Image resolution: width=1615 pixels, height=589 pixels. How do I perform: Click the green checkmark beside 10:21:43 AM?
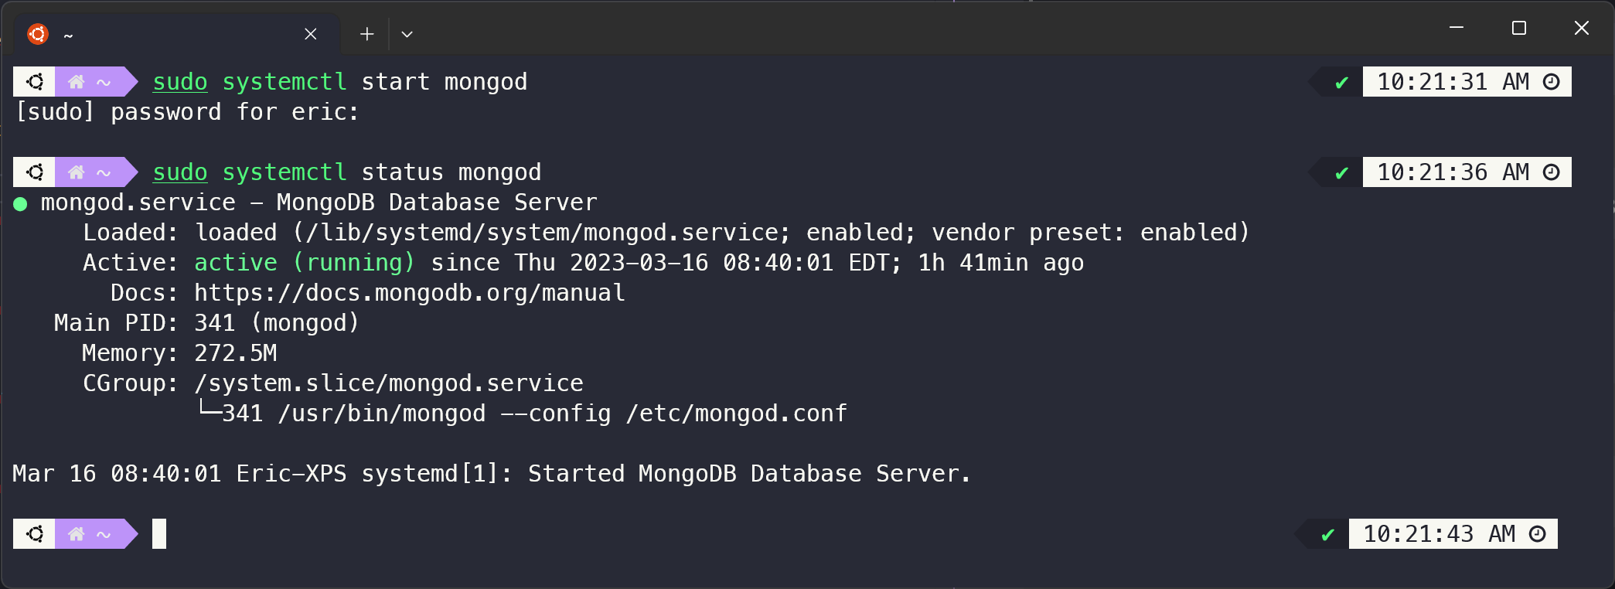tap(1327, 535)
